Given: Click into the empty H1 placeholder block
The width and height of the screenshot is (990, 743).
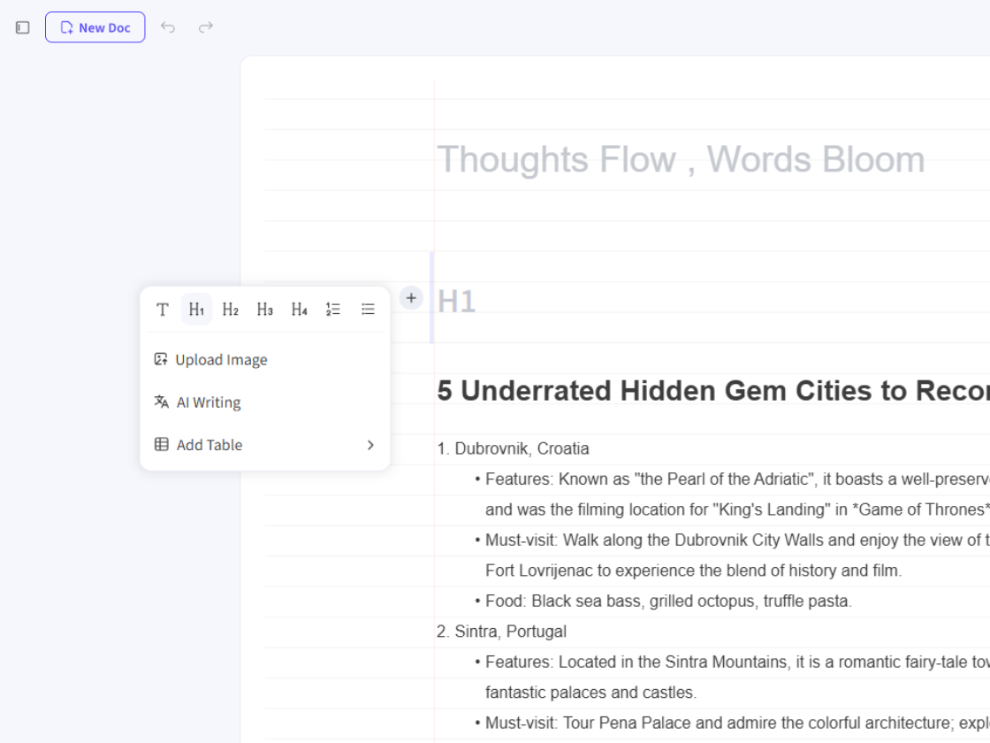Looking at the screenshot, I should pos(619,302).
